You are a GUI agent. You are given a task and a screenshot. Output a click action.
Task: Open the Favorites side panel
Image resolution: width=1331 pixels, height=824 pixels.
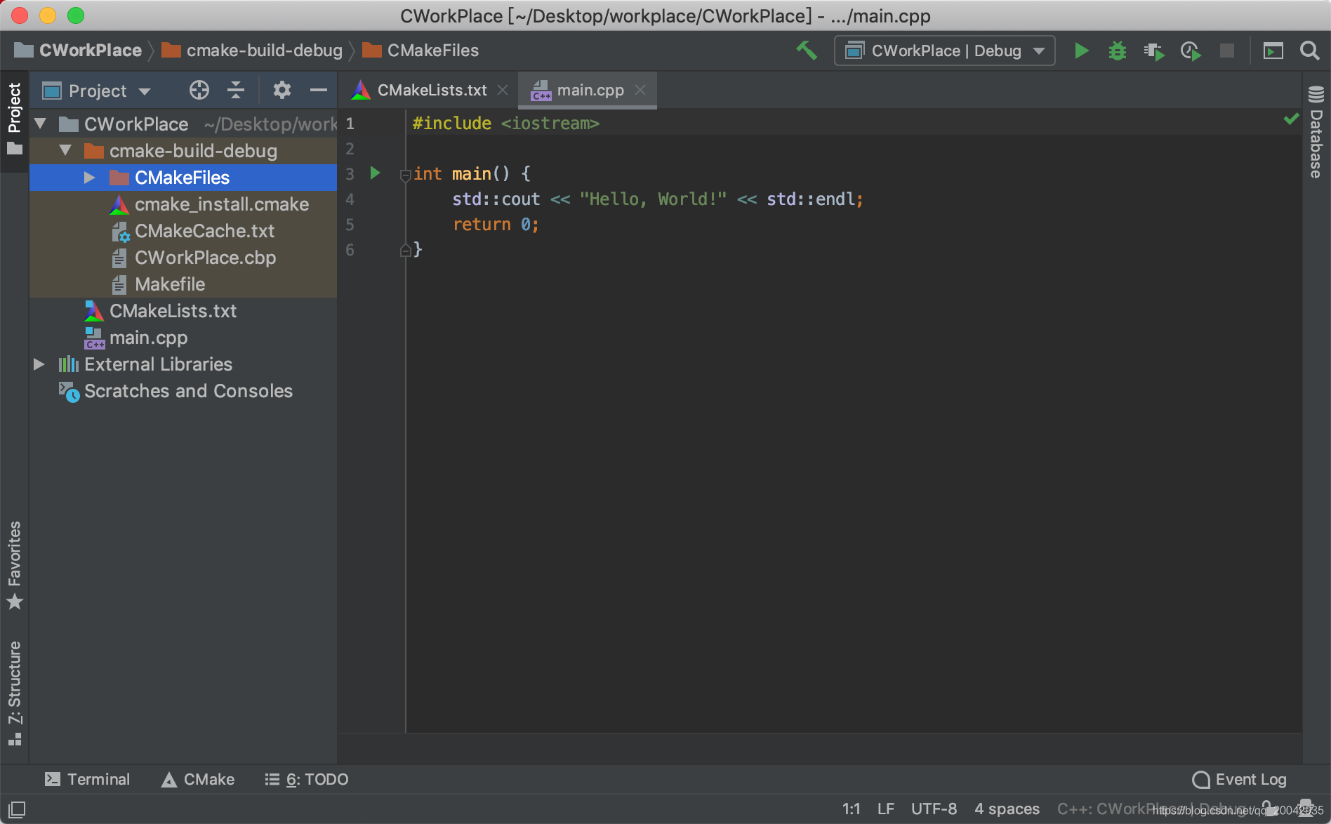[x=15, y=565]
